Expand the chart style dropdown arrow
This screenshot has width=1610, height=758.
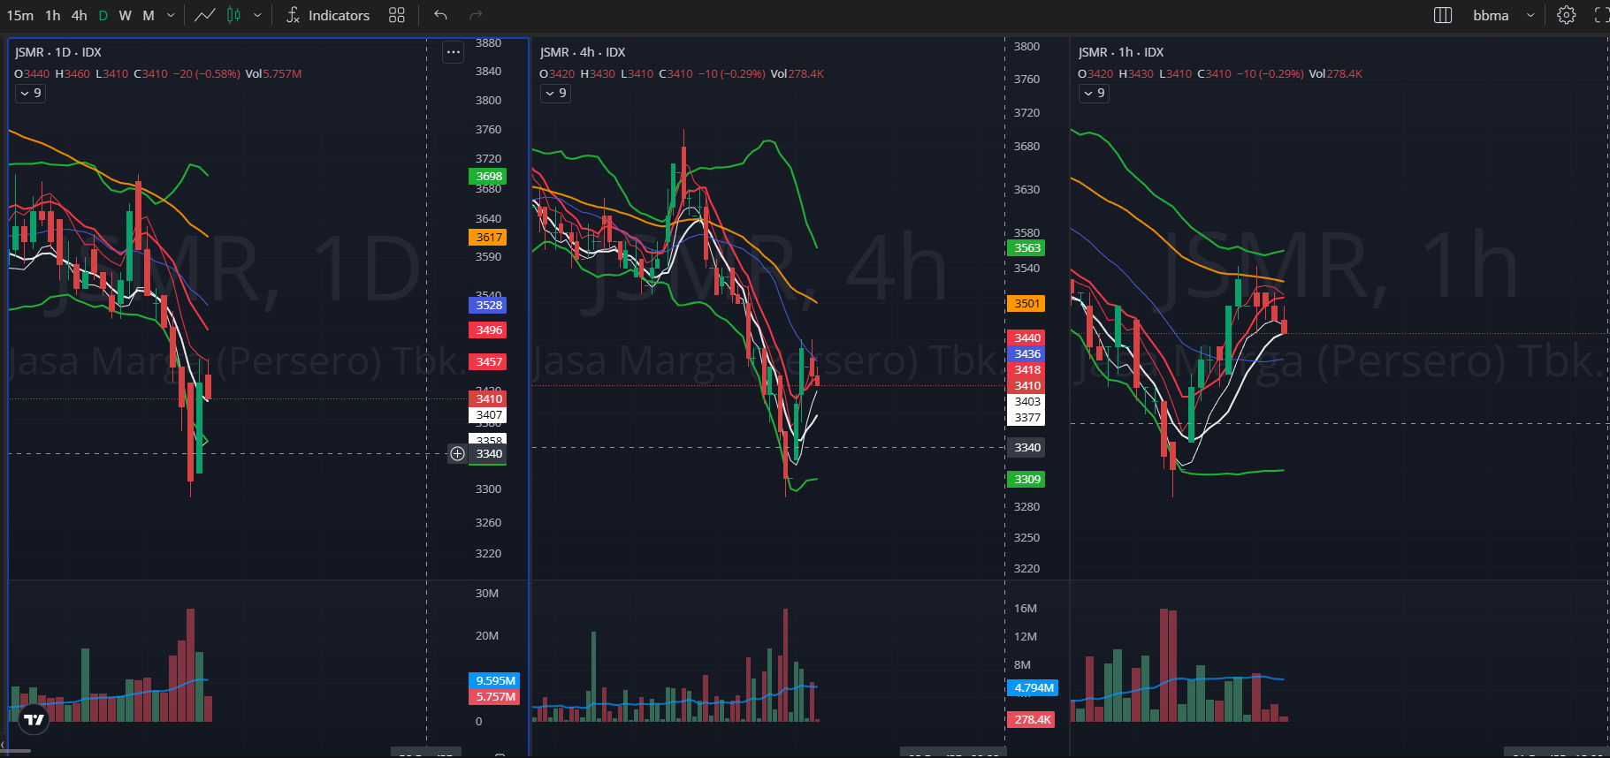click(257, 15)
